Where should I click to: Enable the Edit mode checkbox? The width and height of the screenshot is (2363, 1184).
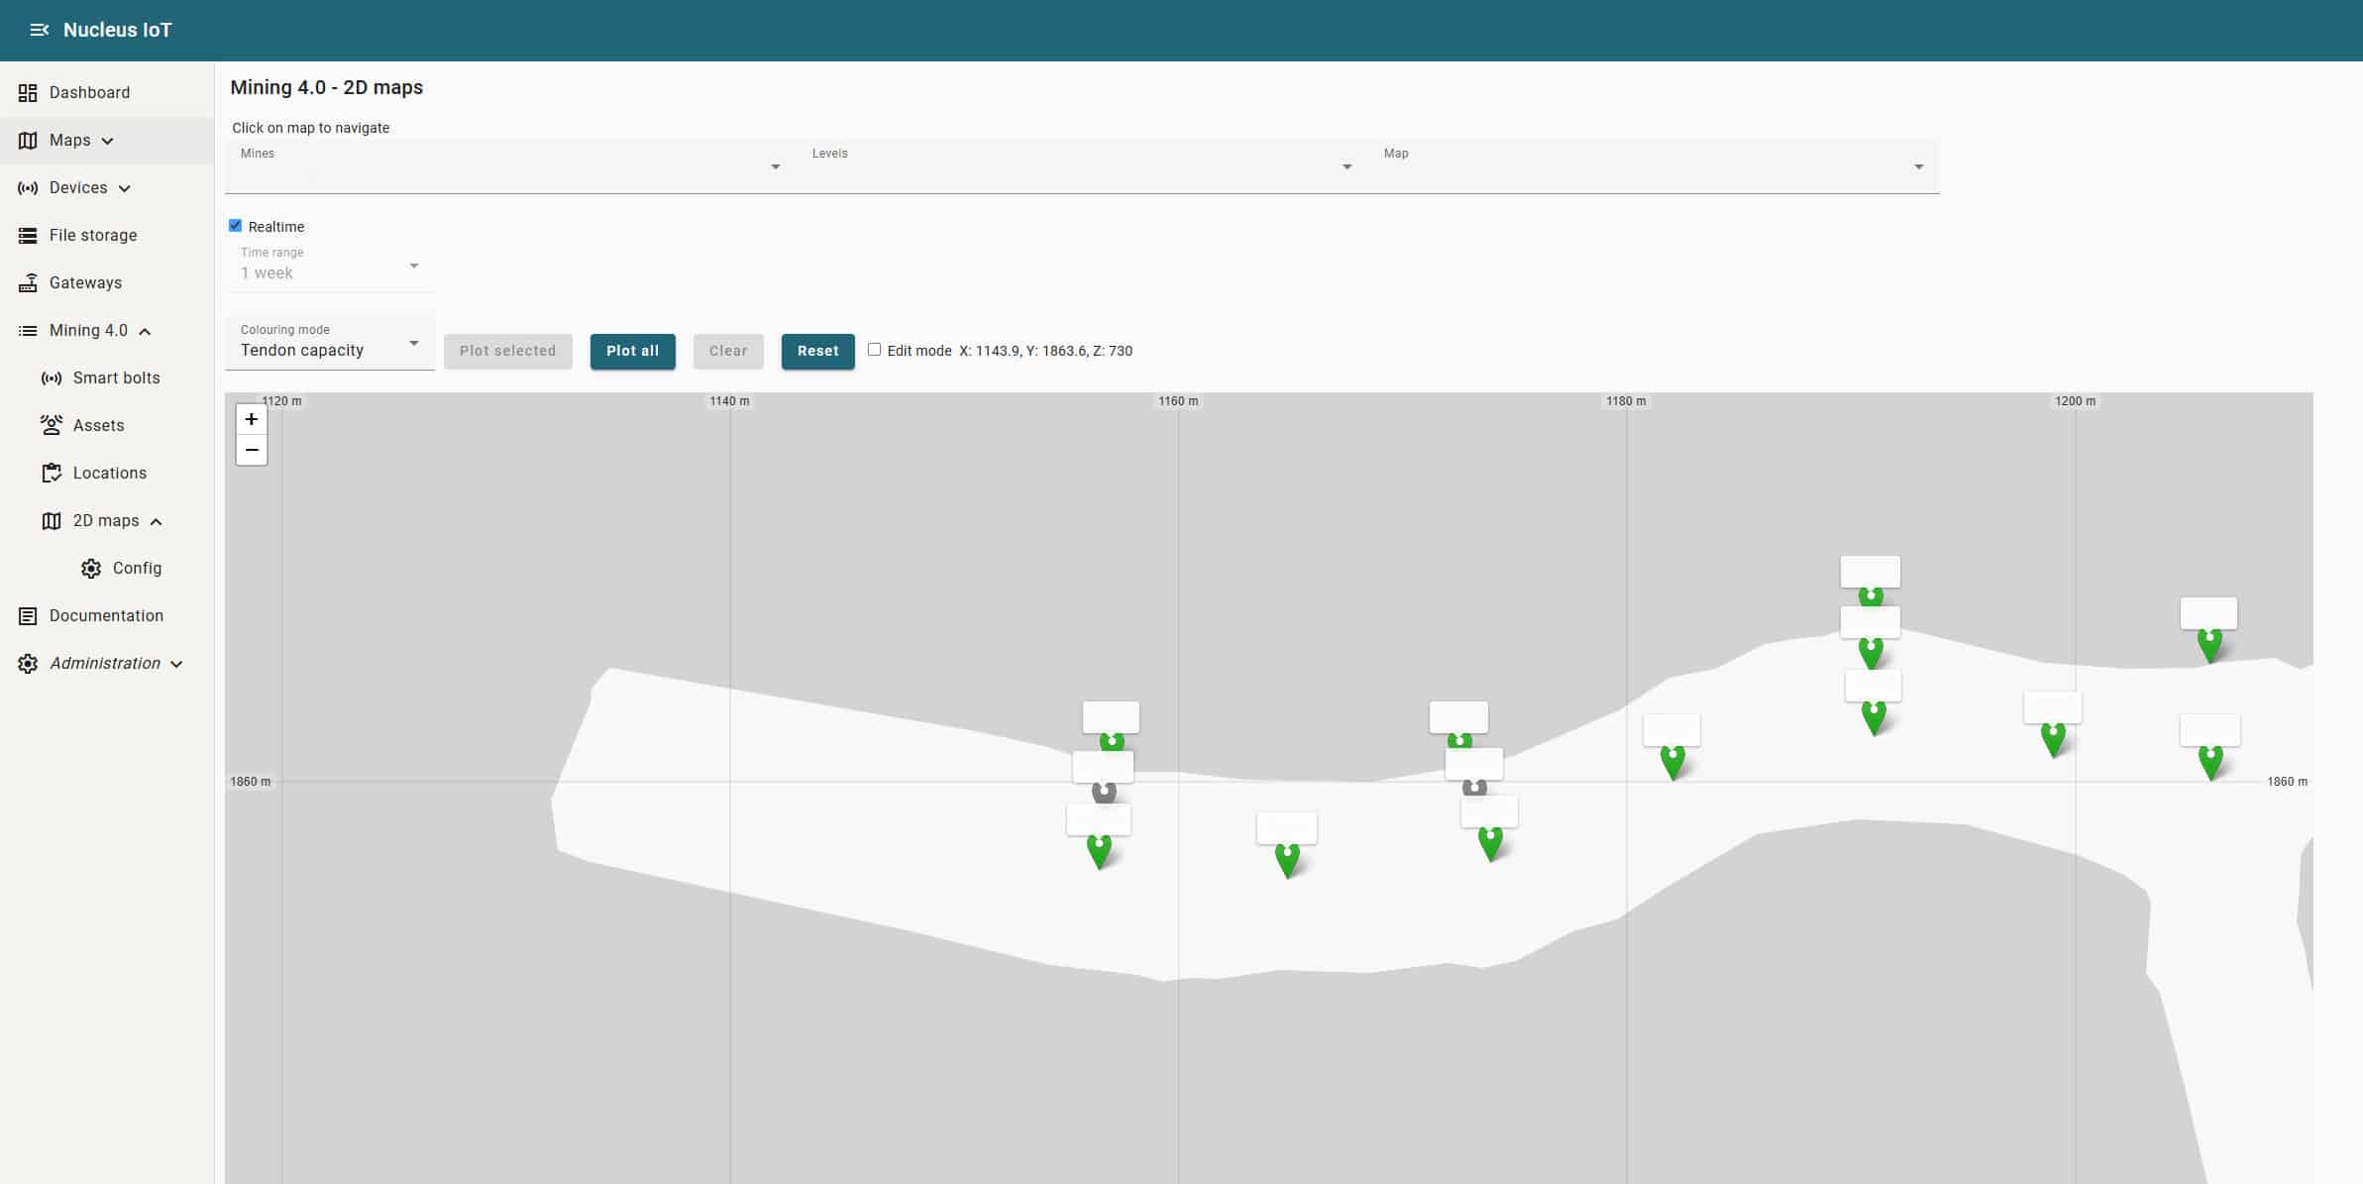(x=874, y=350)
